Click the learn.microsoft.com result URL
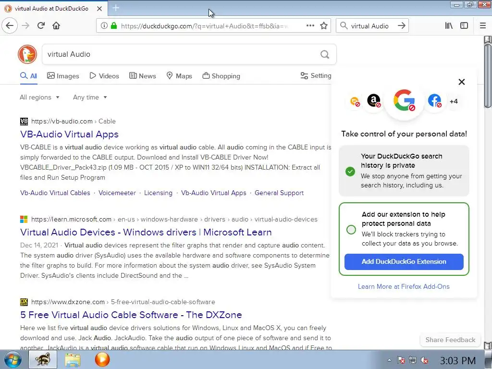Viewport: 492px width, 369px height. [71, 219]
